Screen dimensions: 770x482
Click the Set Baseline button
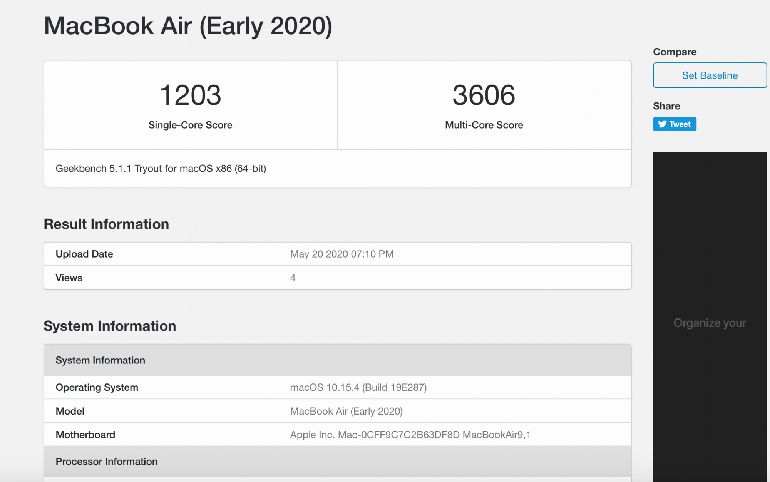tap(710, 75)
